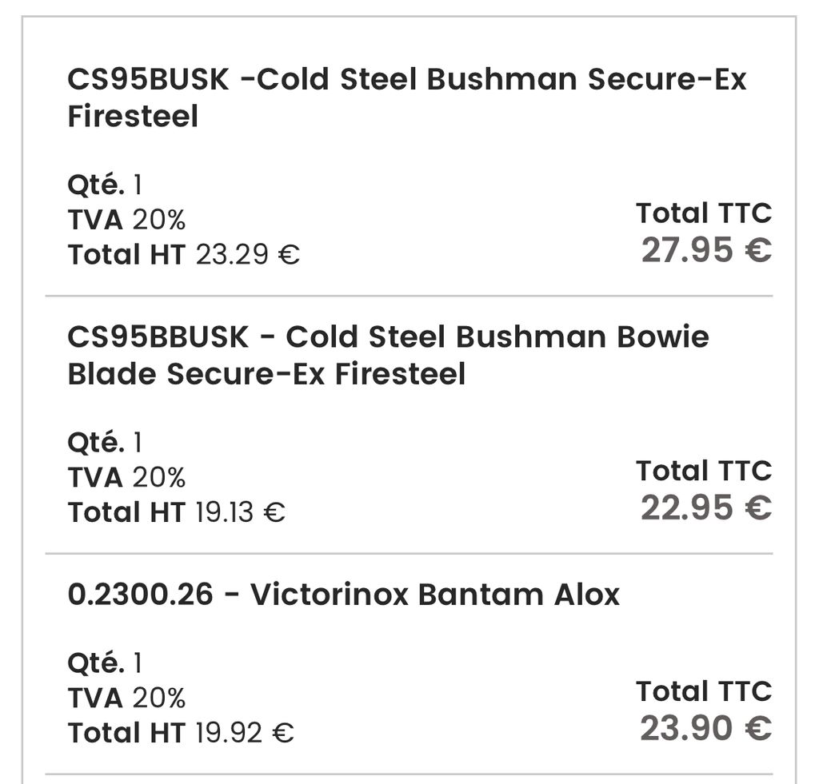Click the Qté. 1 line of Bowie Blade item
The width and height of the screenshot is (819, 784).
click(x=104, y=443)
